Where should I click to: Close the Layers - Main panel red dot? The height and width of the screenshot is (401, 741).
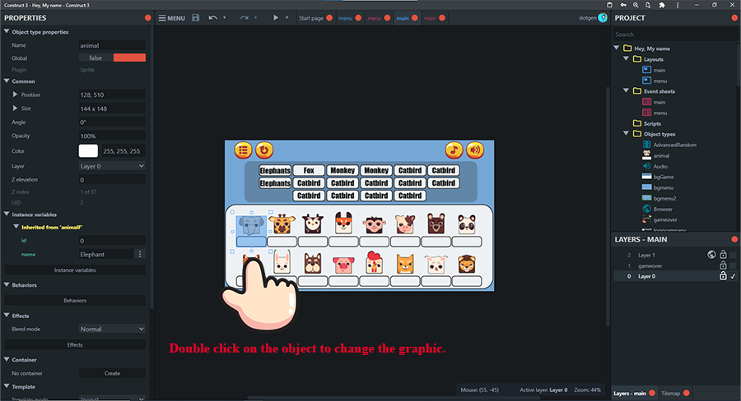(734, 239)
